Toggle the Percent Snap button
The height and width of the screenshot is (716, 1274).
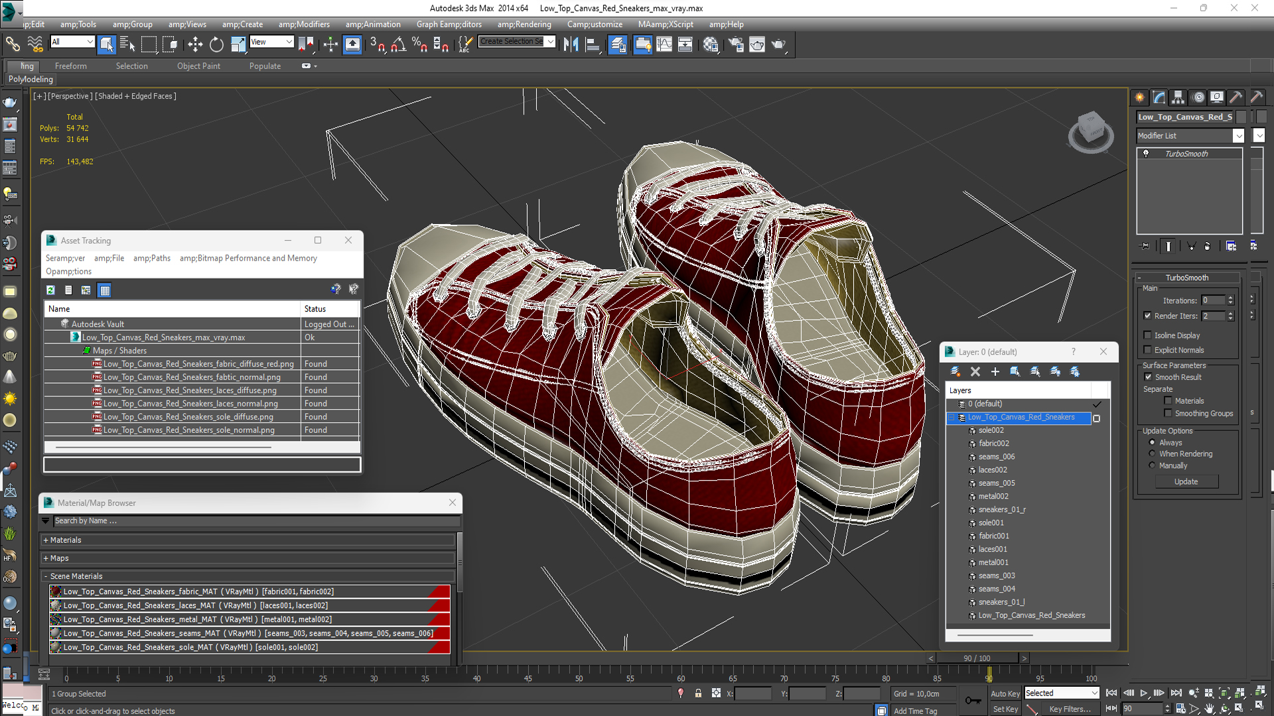pos(419,44)
